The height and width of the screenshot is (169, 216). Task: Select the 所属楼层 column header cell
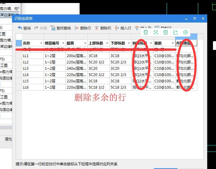coord(186,43)
